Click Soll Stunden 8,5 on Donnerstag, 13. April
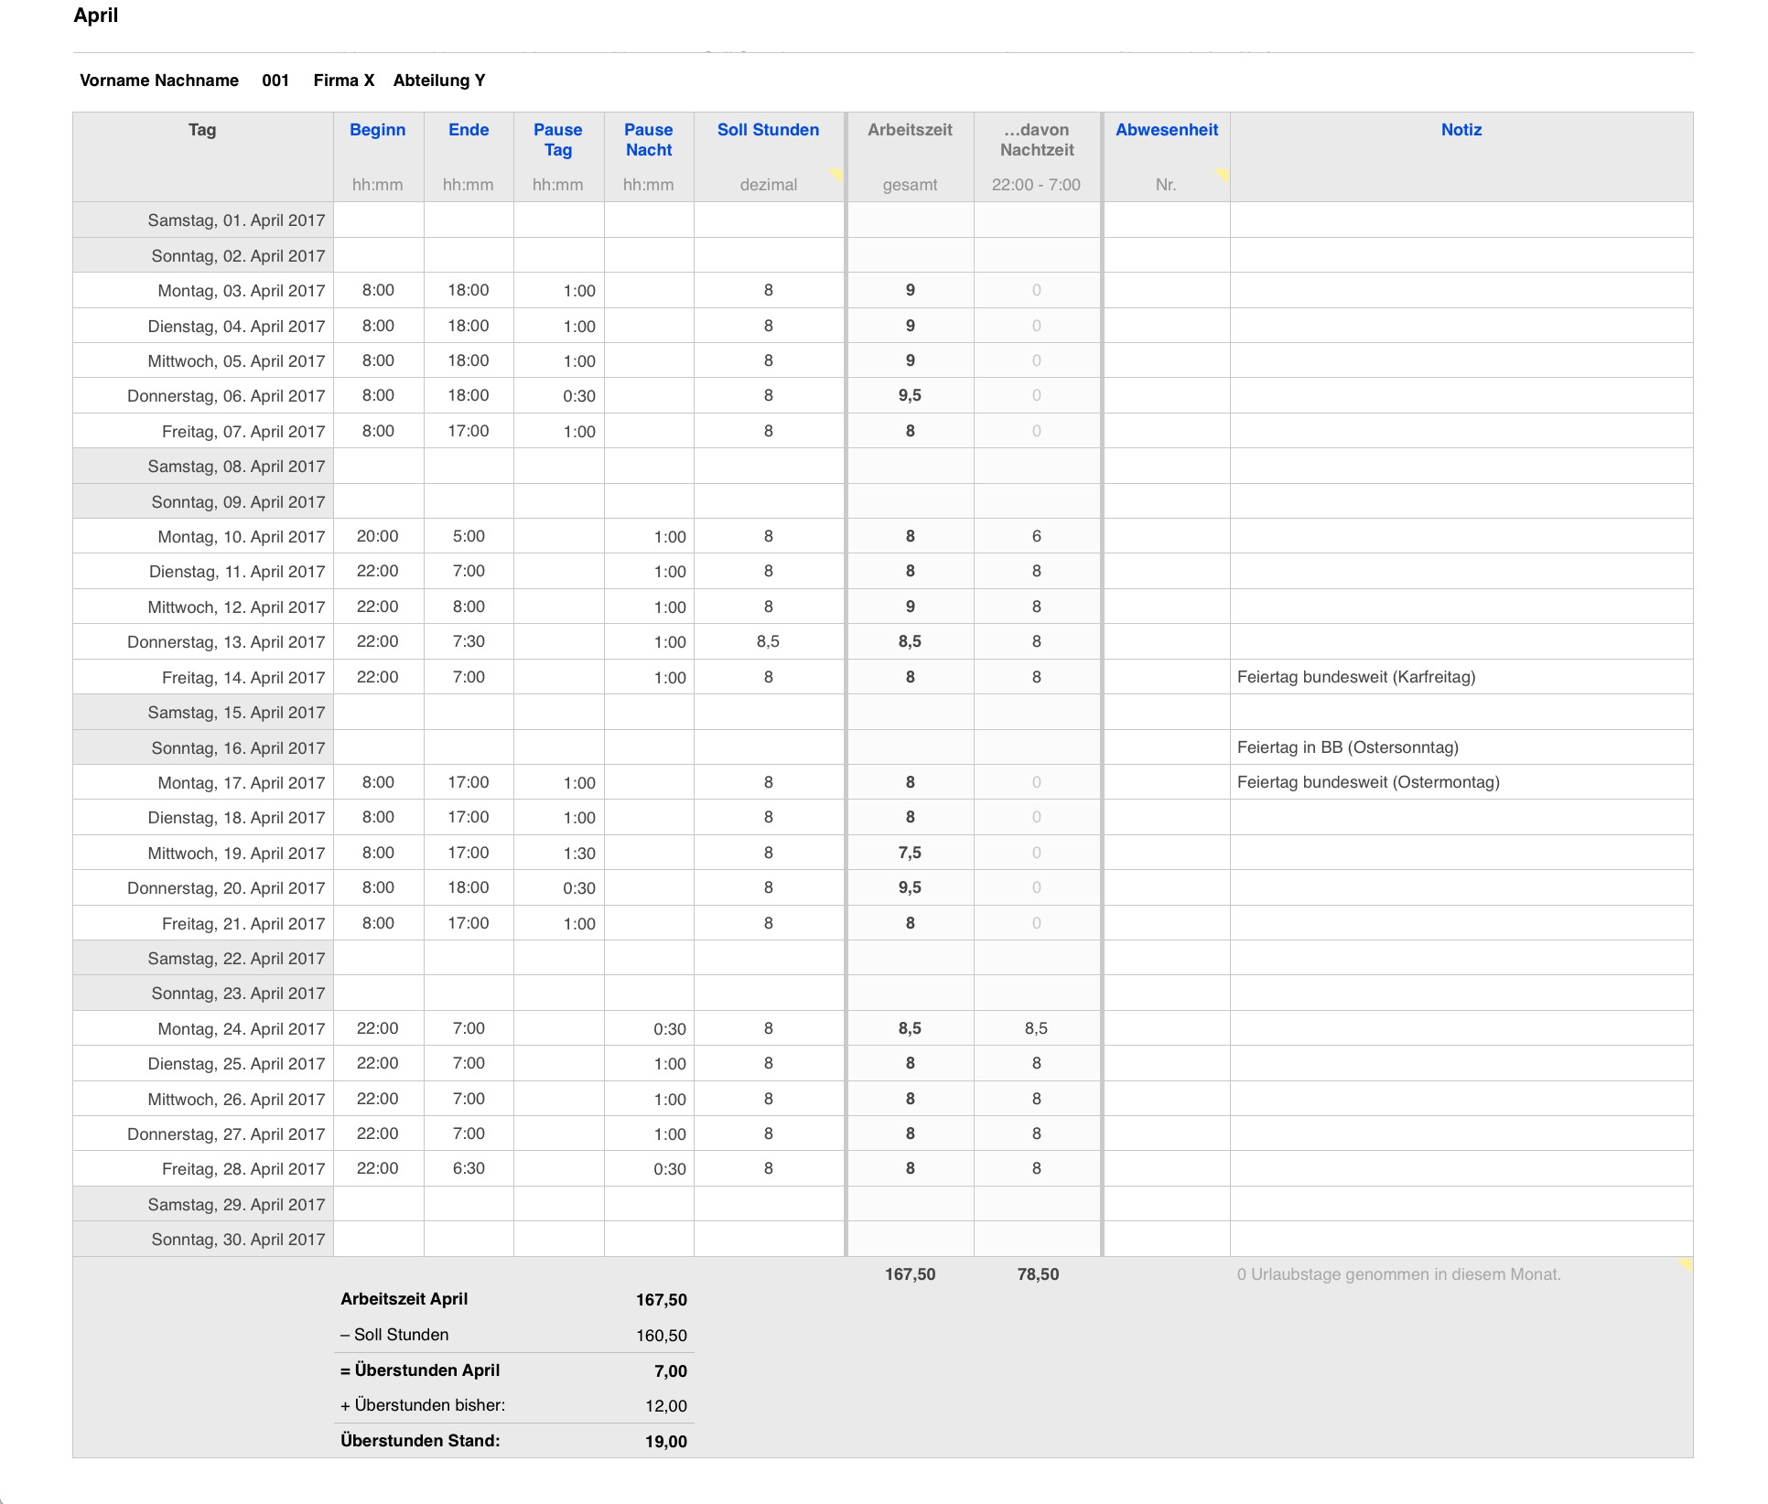1768x1504 pixels. pyautogui.click(x=768, y=641)
